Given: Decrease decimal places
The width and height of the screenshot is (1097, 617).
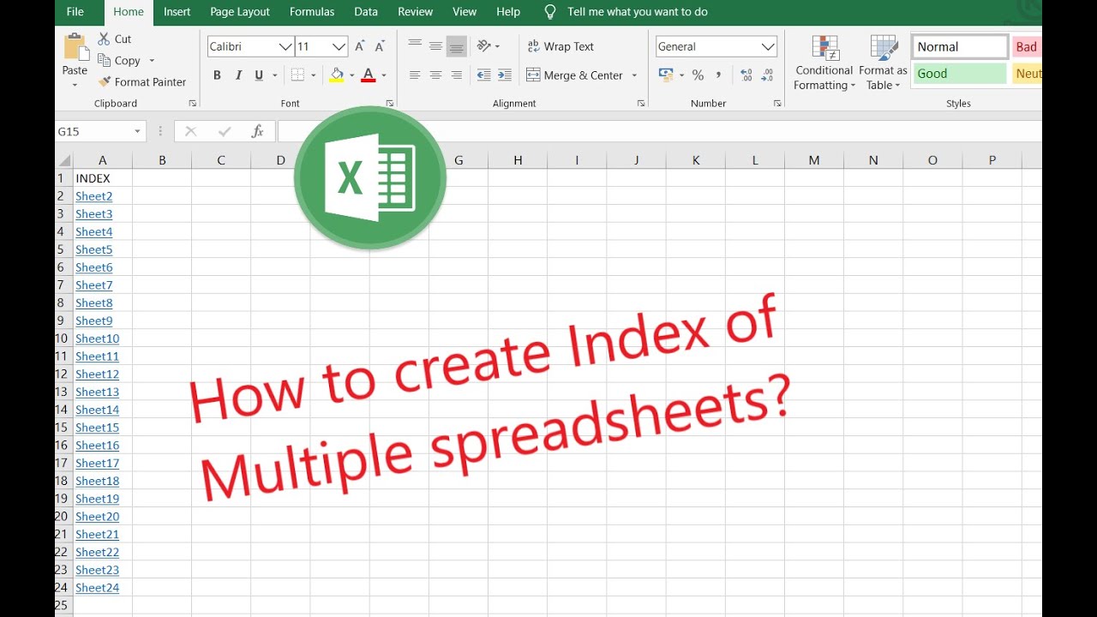Looking at the screenshot, I should pyautogui.click(x=767, y=75).
